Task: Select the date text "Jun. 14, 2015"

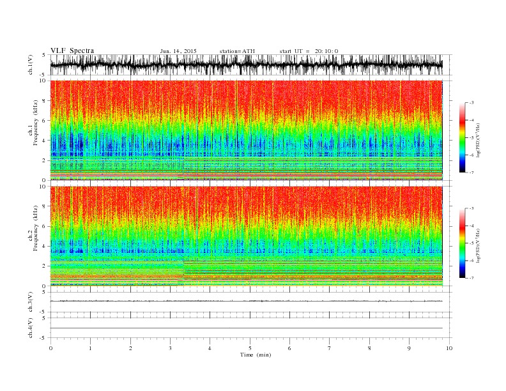Action: click(x=178, y=51)
